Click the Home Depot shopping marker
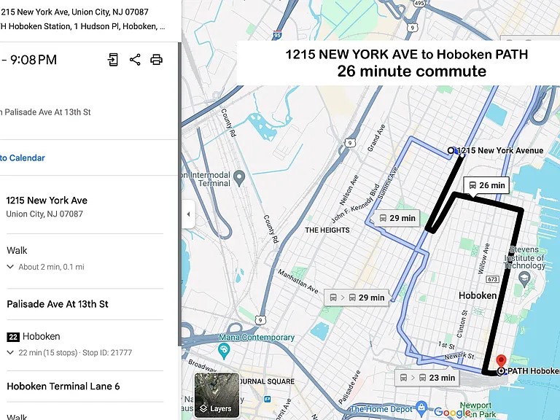 pos(421,408)
